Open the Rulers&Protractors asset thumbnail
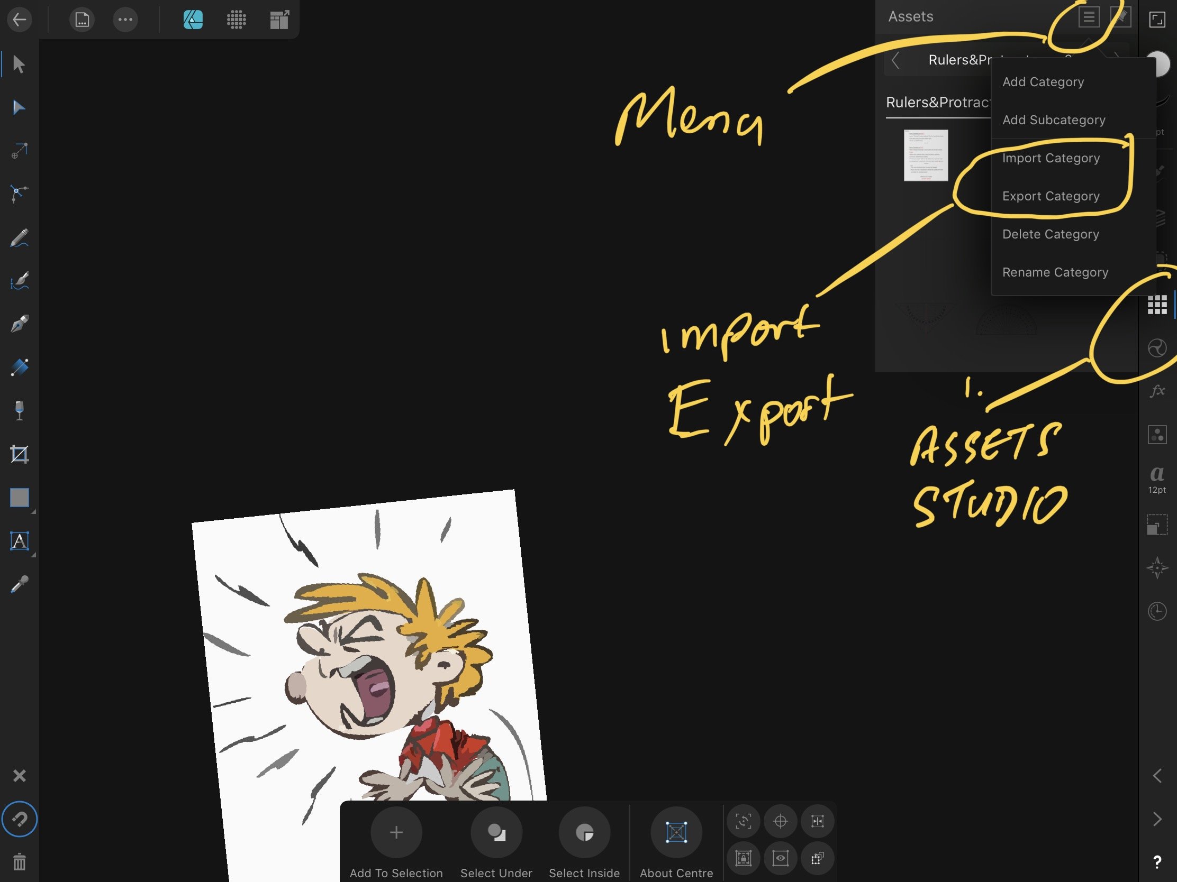Image resolution: width=1177 pixels, height=882 pixels. pyautogui.click(x=926, y=155)
